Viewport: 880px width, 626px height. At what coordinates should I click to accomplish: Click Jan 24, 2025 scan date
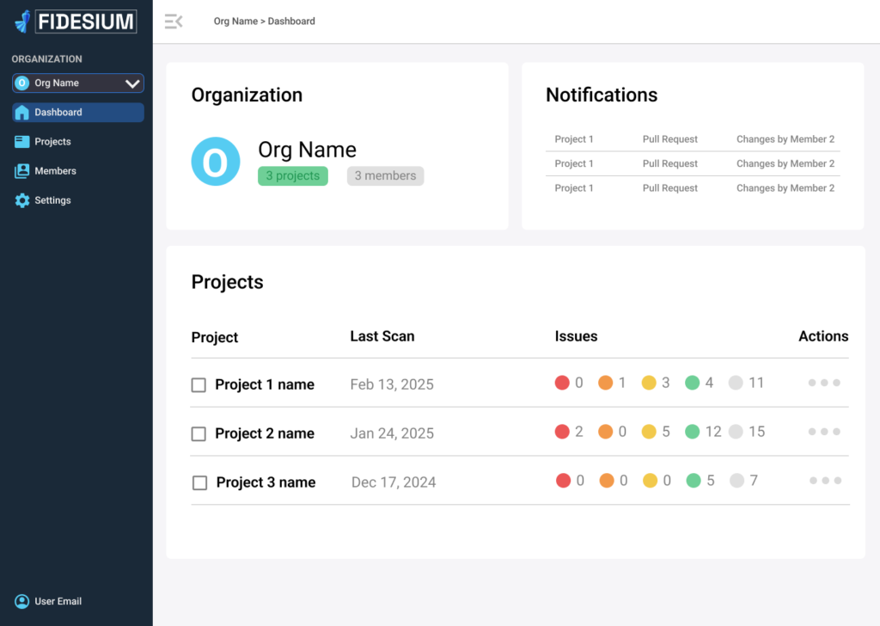click(392, 433)
